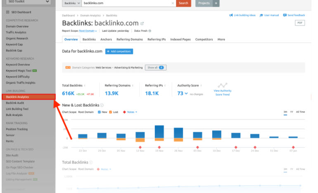The height and width of the screenshot is (193, 318).
Task: Add a new project with the plus button
Action: [x=216, y=3]
